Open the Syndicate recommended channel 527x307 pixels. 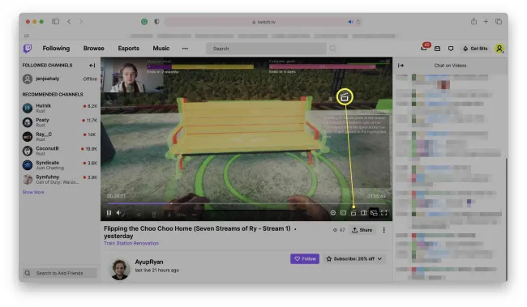coord(59,165)
